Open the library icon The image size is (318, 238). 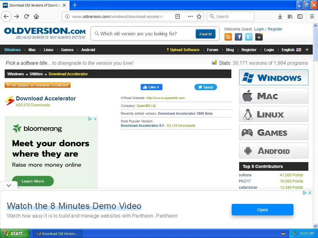290,16
